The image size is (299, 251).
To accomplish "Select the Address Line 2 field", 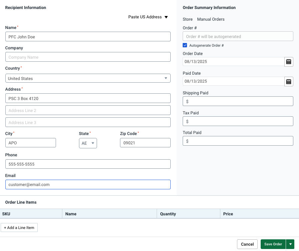I will (x=88, y=110).
